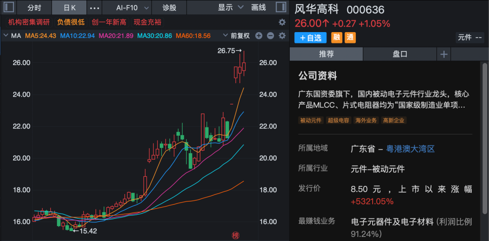The height and width of the screenshot is (241, 489).
Task: Click the orange 融 margin badge
Action: pyautogui.click(x=337, y=38)
